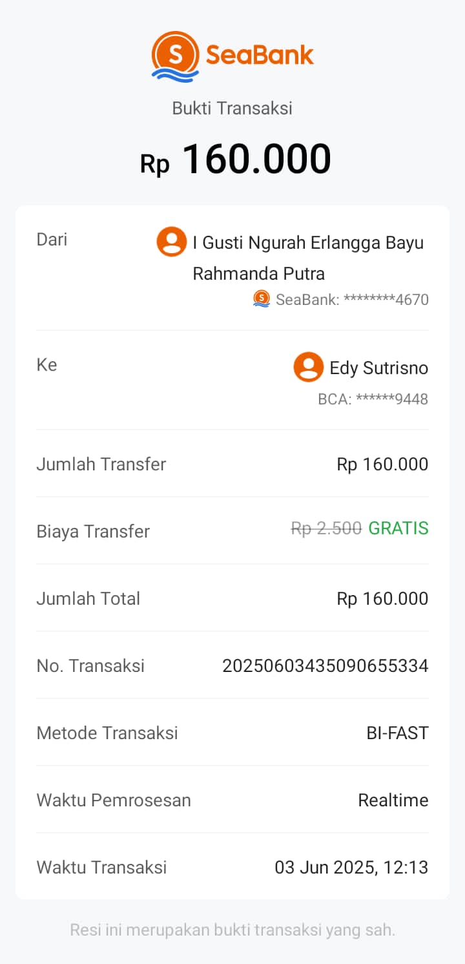Select the Jumlah Total amount value

(382, 598)
